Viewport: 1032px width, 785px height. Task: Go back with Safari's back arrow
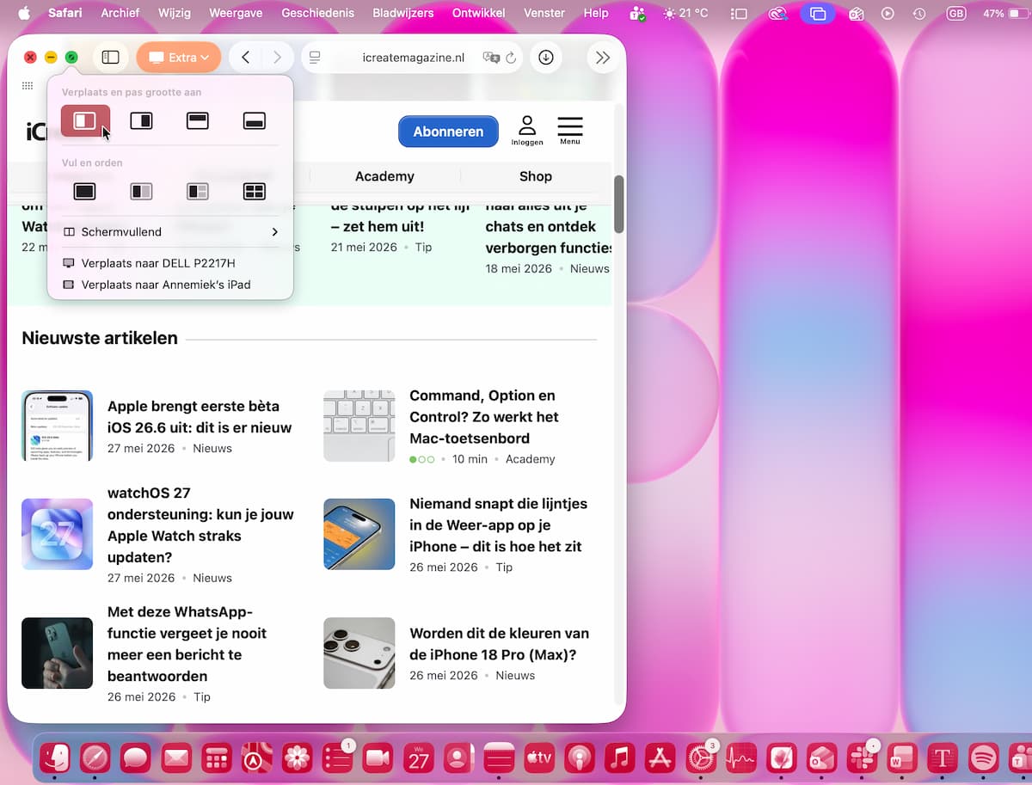click(246, 58)
